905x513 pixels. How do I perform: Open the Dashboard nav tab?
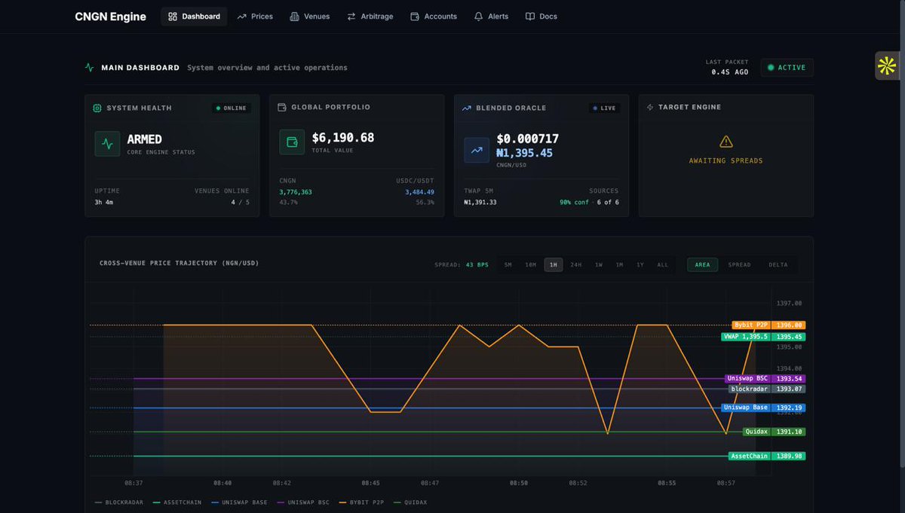pyautogui.click(x=194, y=17)
